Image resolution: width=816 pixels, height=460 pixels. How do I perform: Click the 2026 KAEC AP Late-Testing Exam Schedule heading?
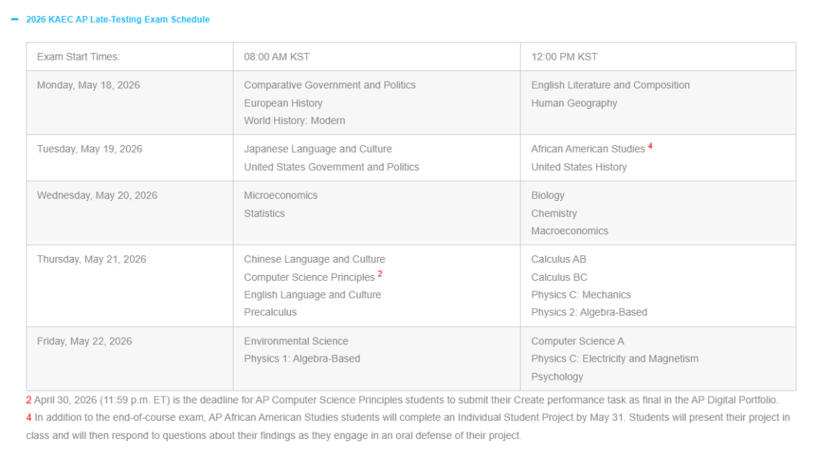click(118, 20)
